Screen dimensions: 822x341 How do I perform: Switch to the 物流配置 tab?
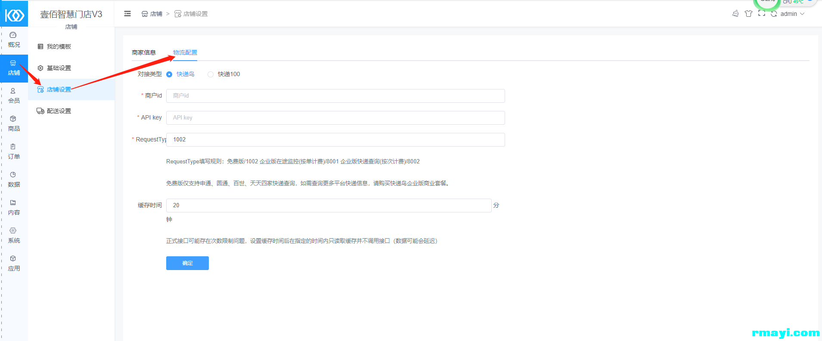click(x=185, y=52)
